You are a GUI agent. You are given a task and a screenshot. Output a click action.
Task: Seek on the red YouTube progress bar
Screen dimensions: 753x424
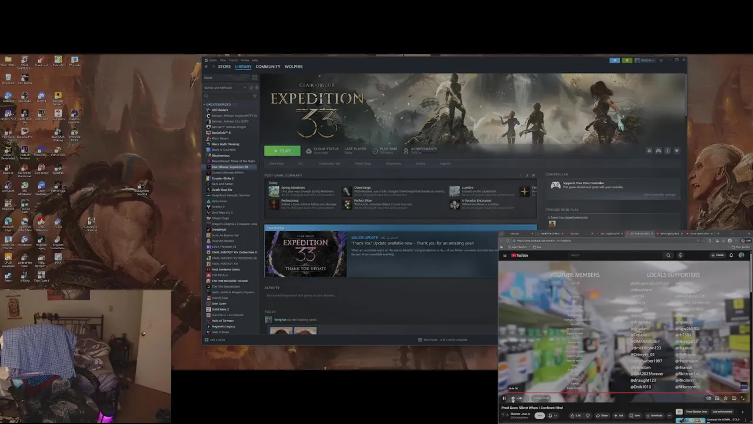click(624, 393)
